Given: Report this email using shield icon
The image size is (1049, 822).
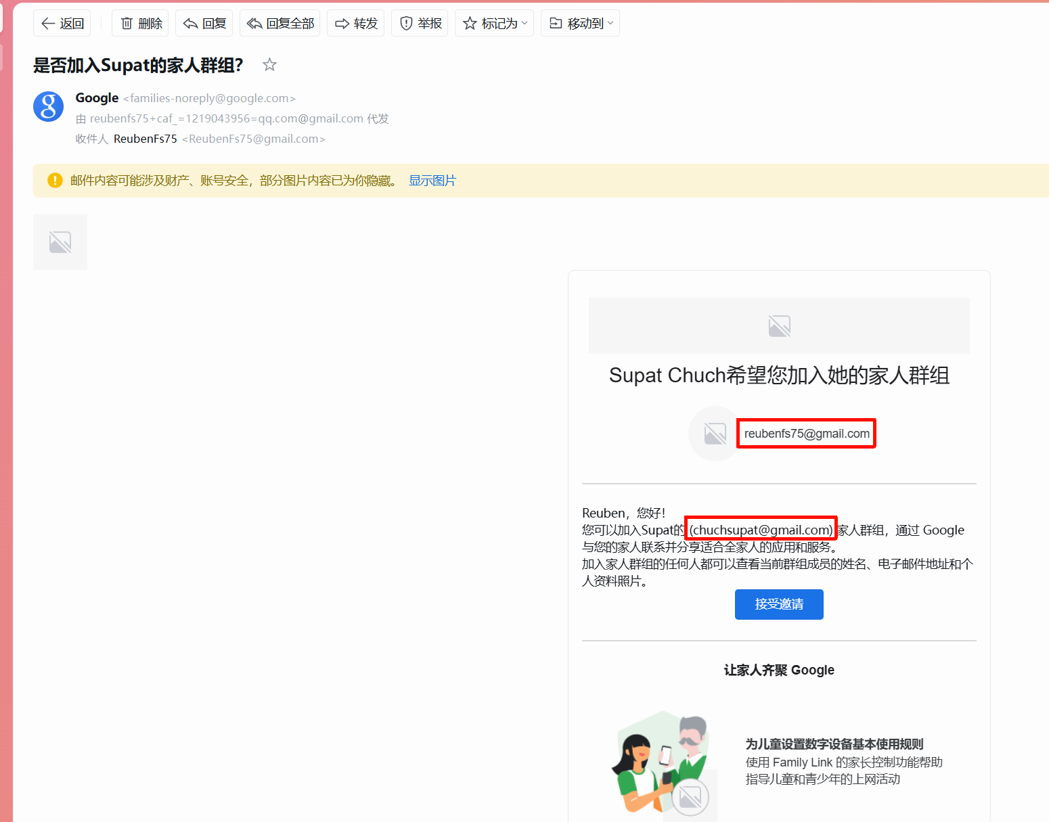Looking at the screenshot, I should [x=420, y=24].
